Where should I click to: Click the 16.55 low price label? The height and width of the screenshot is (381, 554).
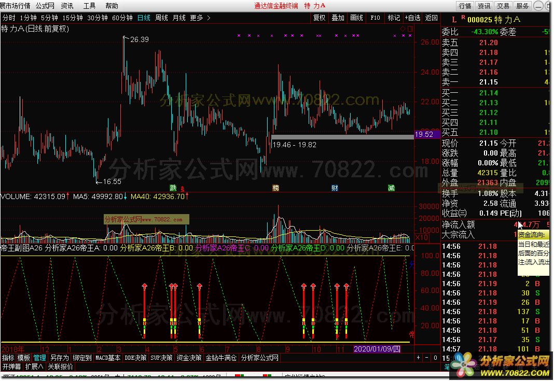coord(112,181)
